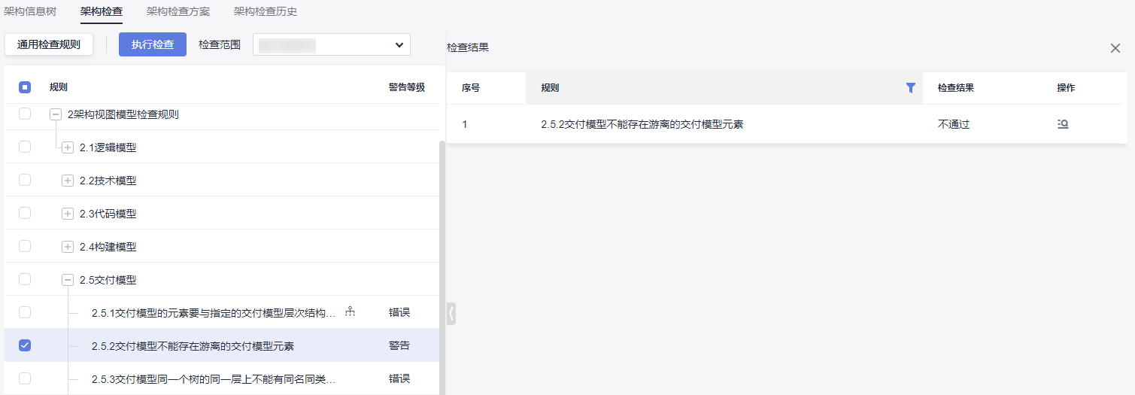
Task: Expand the 2.1逻辑模型 node
Action: [x=68, y=147]
